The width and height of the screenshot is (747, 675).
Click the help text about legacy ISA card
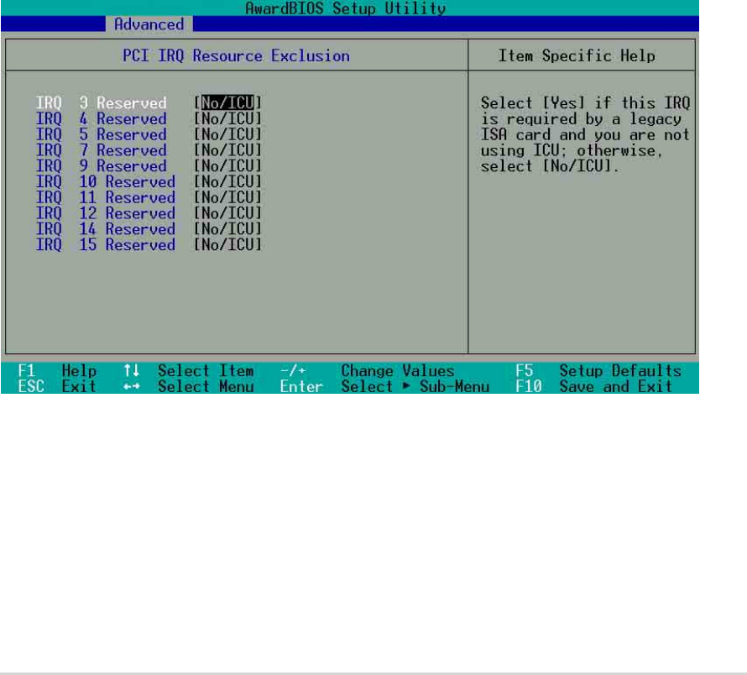pos(585,134)
